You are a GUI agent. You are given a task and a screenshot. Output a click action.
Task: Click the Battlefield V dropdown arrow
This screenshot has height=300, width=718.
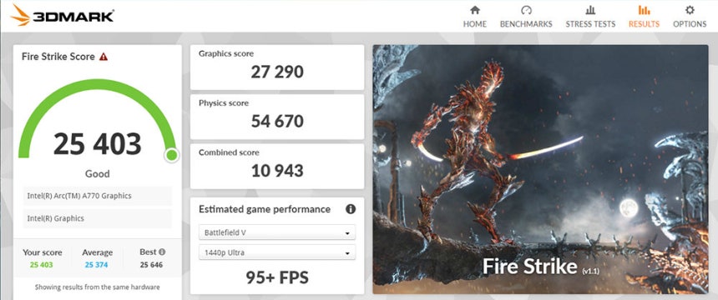(x=347, y=233)
